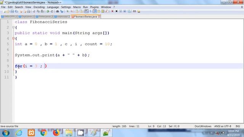Close the document with the menu bar X

[x=242, y=7]
